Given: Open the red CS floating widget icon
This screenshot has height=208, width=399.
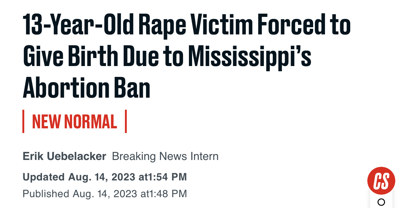Looking at the screenshot, I should click(381, 180).
